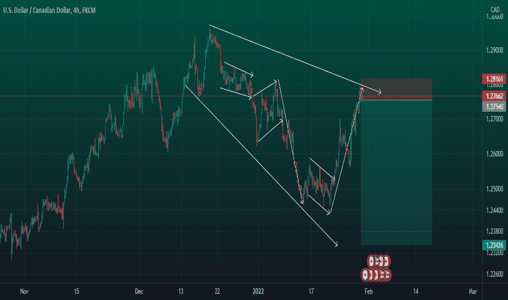Click the leftmost Canadian flag event in the upper row
This screenshot has height=300, width=508.
point(371,261)
